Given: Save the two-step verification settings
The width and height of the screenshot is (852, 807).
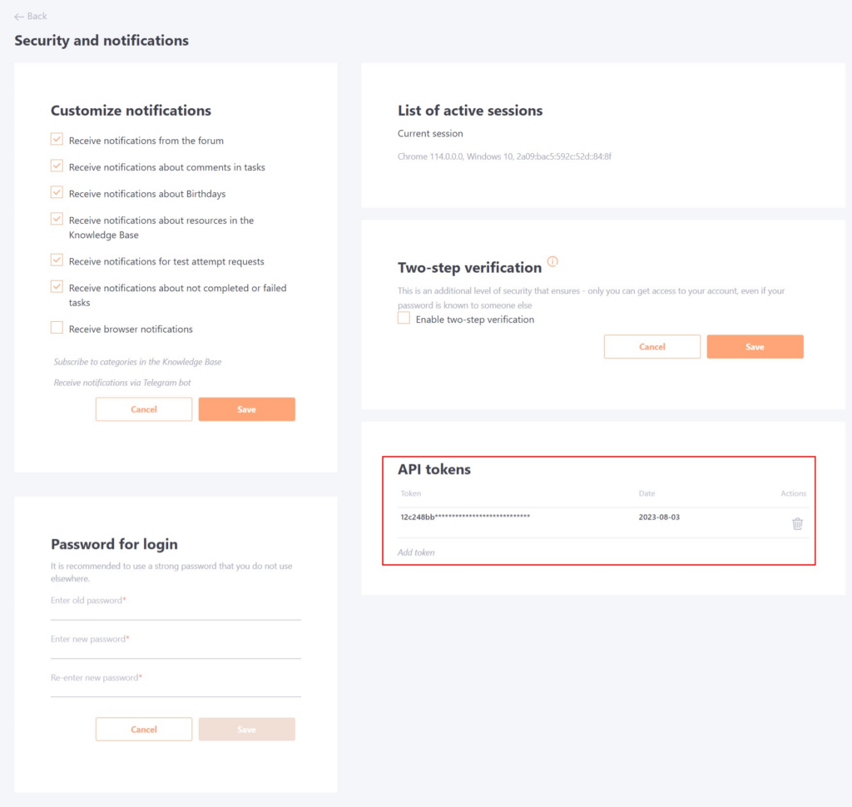Looking at the screenshot, I should click(755, 346).
